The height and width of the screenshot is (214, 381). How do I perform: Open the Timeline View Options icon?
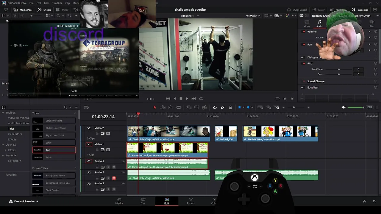(x=86, y=107)
